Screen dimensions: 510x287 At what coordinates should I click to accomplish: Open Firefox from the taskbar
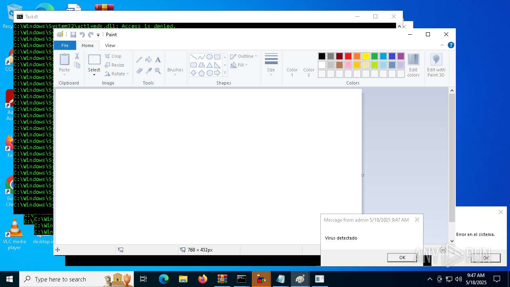pos(203,279)
